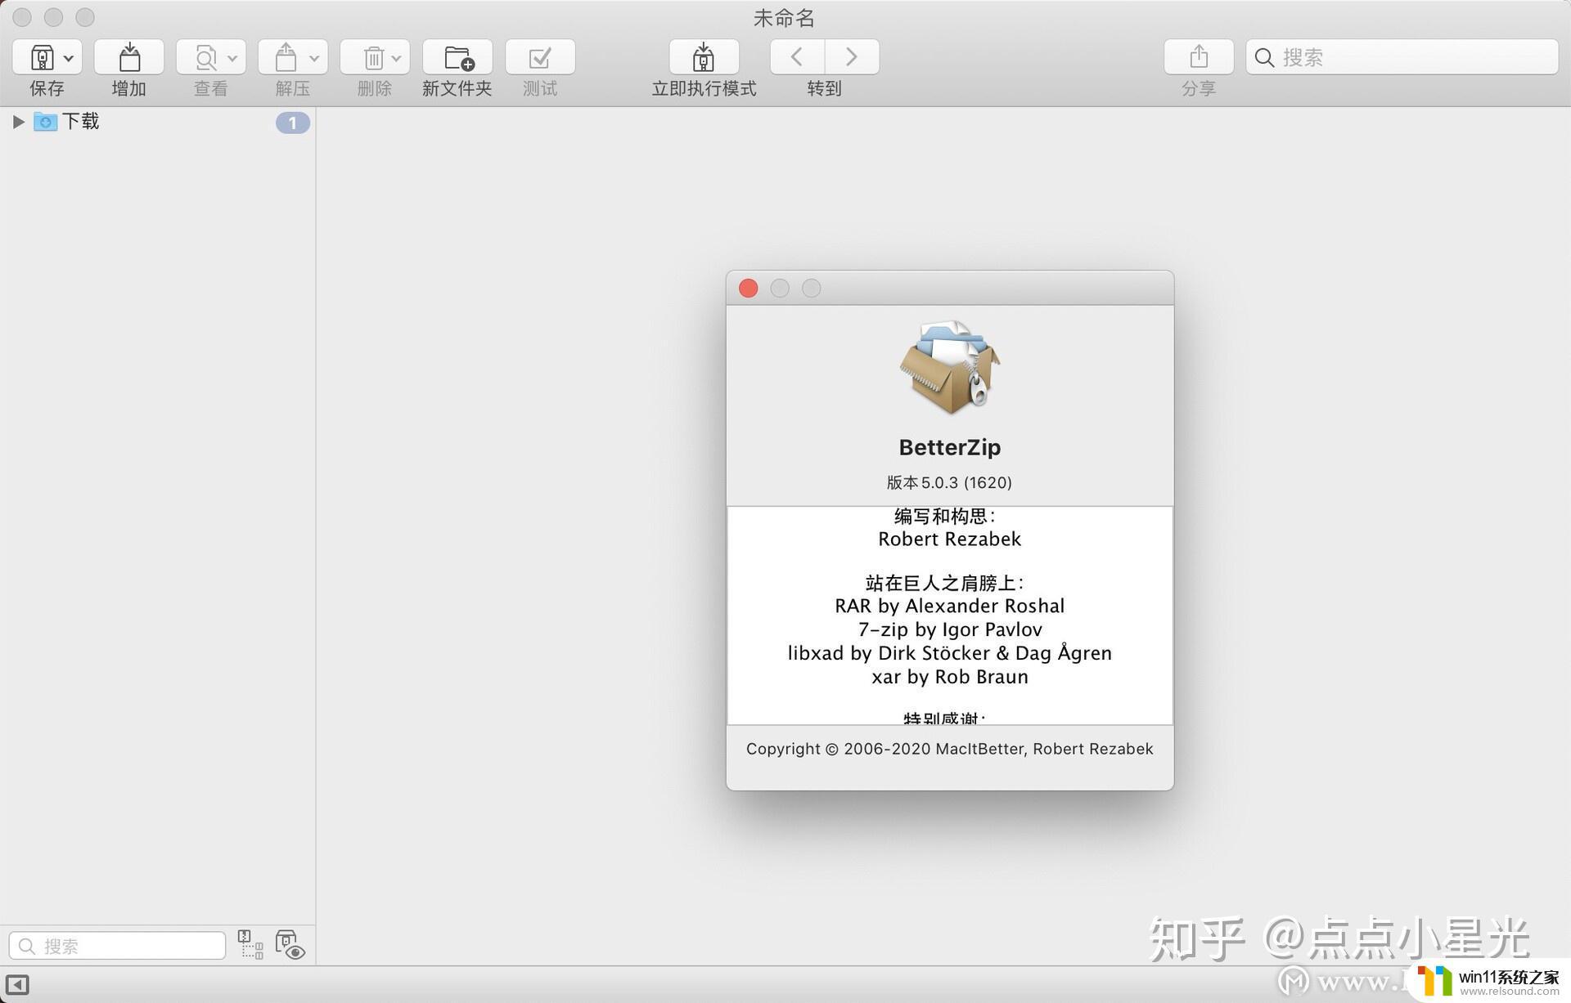Create a new folder (新文件夹)
This screenshot has width=1571, height=1003.
[457, 57]
